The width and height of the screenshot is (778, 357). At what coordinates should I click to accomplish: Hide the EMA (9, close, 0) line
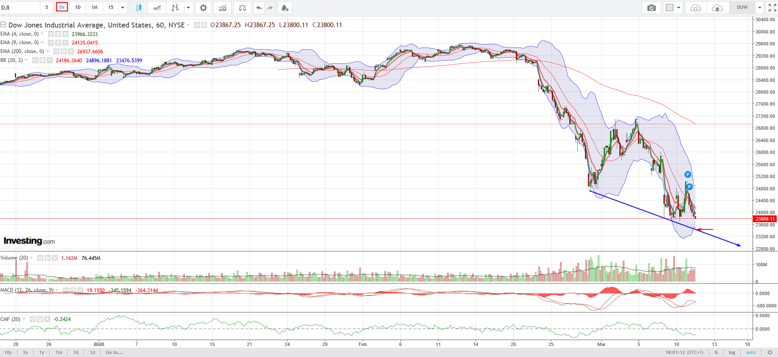click(x=51, y=42)
